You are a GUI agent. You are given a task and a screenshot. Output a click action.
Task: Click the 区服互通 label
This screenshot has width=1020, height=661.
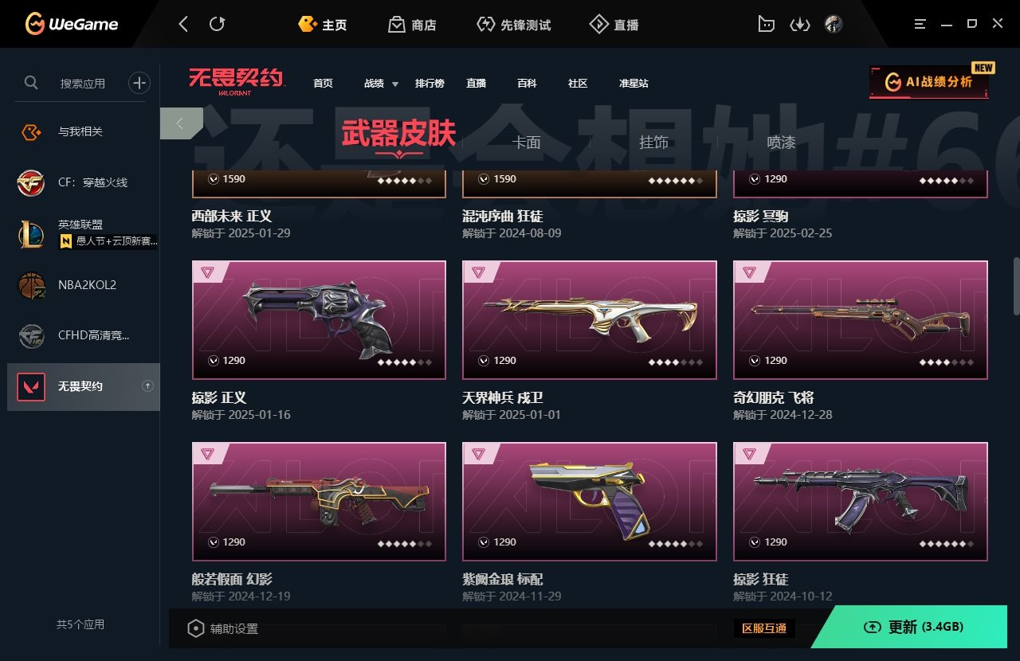[764, 628]
